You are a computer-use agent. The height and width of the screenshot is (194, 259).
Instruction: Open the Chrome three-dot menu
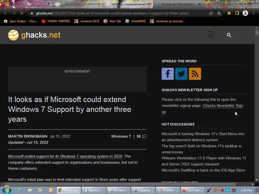coord(253,13)
